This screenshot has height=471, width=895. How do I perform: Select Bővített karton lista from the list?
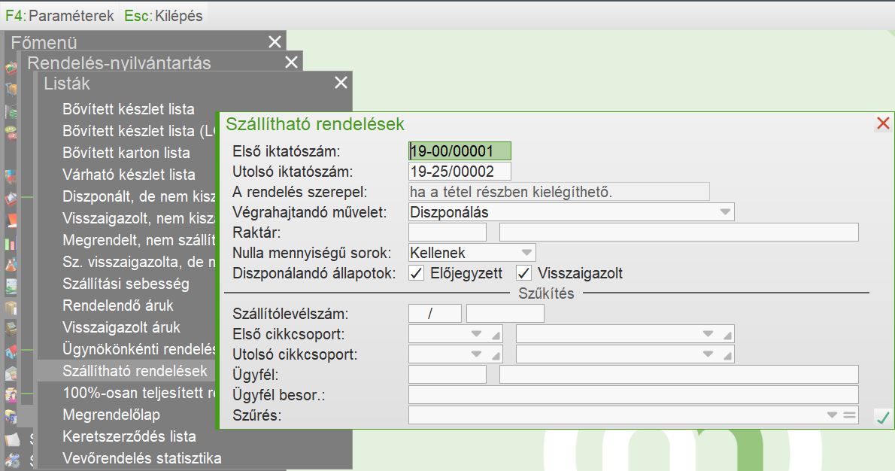(126, 153)
